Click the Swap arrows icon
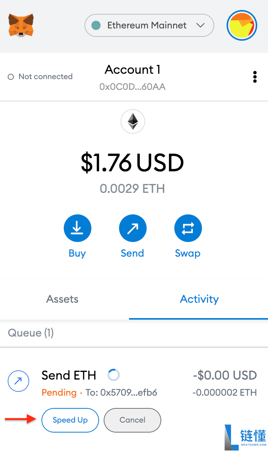 [x=188, y=229]
